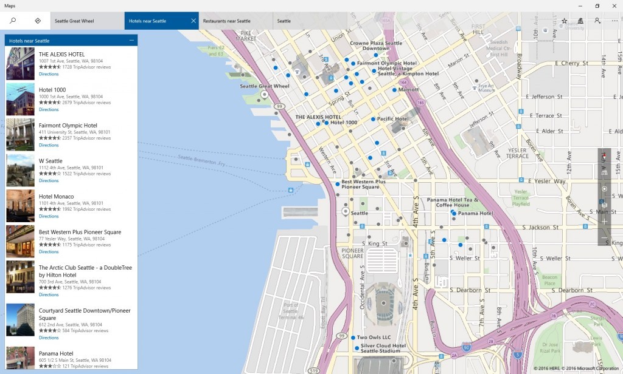
Task: Open the 3D Cities icon
Action: click(x=580, y=21)
